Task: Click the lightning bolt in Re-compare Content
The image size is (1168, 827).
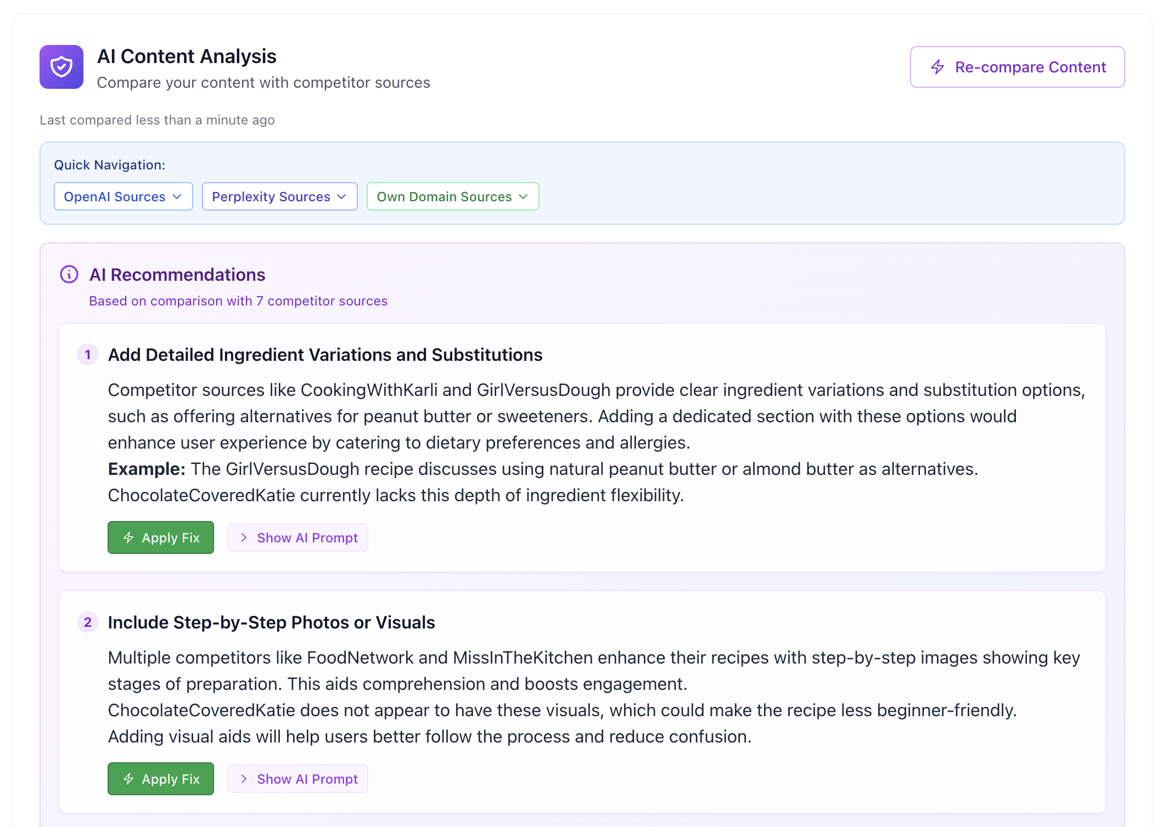Action: pyautogui.click(x=937, y=67)
